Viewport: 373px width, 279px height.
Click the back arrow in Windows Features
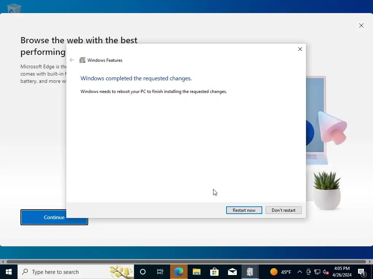click(x=72, y=60)
